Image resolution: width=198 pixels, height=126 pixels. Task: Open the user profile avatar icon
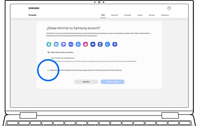pos(169,8)
